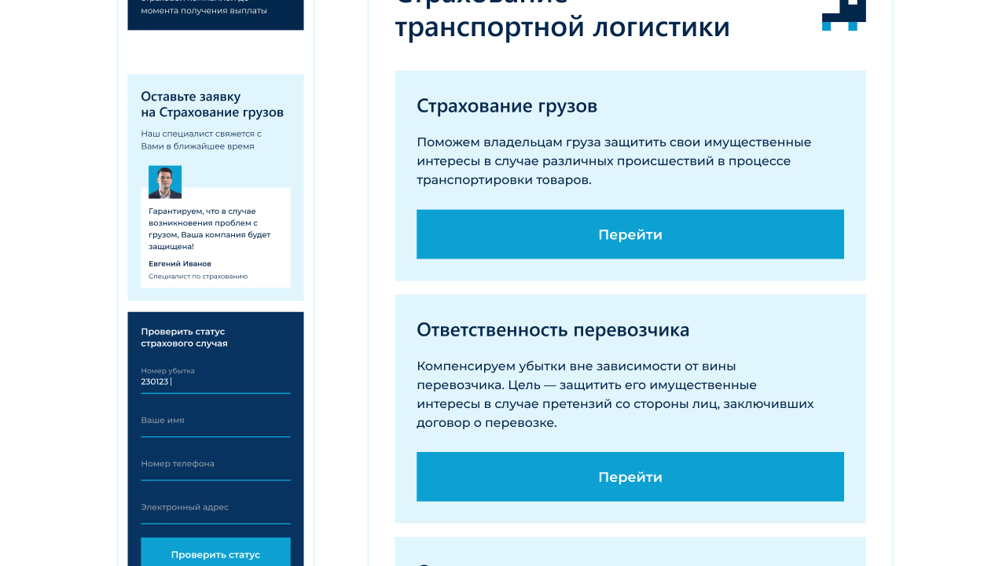Click the Номер телефона input field
1006x566 pixels.
[215, 469]
